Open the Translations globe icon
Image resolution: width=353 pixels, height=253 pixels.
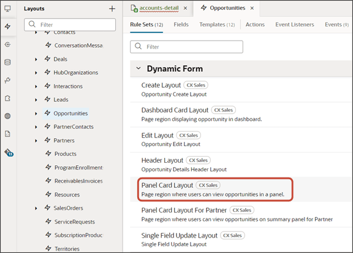(7, 116)
